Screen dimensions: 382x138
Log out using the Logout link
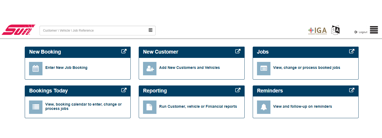point(361,32)
